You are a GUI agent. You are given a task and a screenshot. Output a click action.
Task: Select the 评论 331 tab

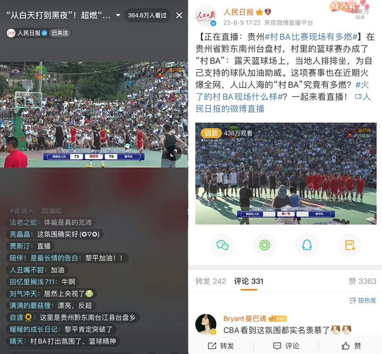click(x=249, y=281)
